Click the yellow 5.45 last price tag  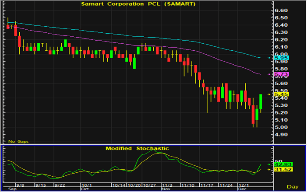pyautogui.click(x=279, y=94)
